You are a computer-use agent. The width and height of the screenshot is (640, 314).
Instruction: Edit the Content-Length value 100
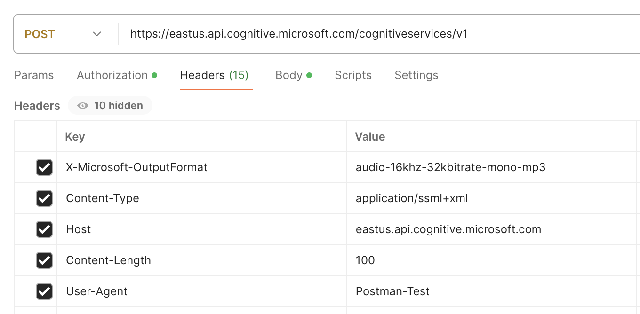(365, 260)
